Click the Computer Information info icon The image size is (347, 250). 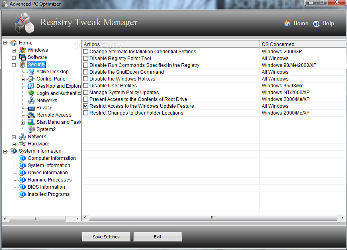(22, 158)
